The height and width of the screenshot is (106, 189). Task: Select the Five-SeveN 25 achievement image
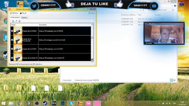pyautogui.click(x=18, y=40)
